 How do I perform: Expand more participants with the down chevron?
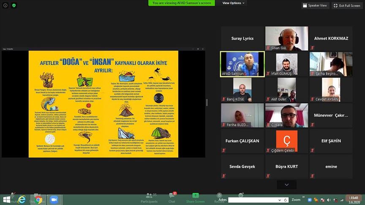coord(287,185)
